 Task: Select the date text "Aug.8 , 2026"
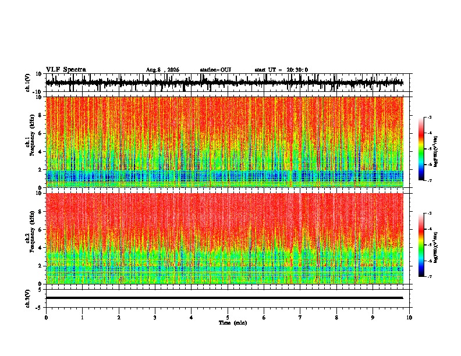point(162,70)
